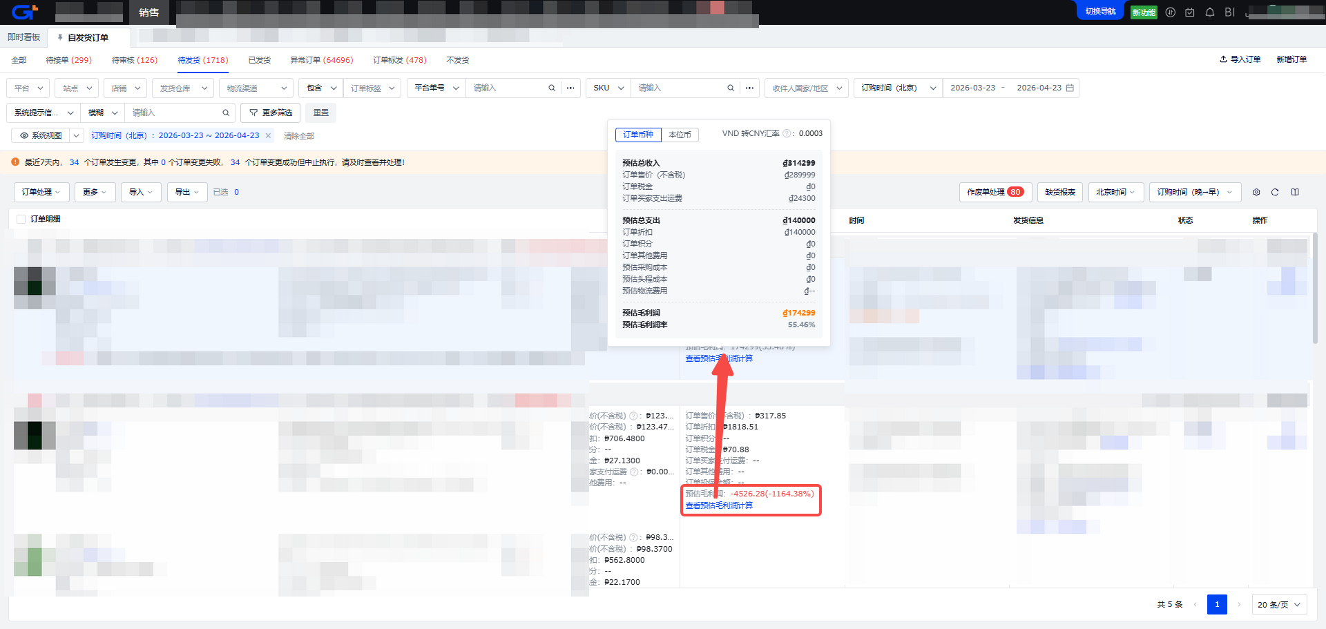This screenshot has width=1326, height=629.
Task: Tick the select-all checkbox beside 订单明细
Action: click(x=21, y=219)
